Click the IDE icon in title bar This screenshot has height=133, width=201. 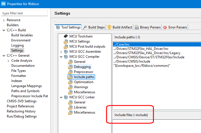[x=3, y=4]
